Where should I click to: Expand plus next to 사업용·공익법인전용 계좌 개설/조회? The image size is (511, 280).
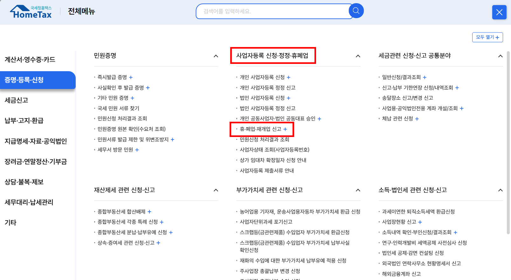[x=462, y=108]
